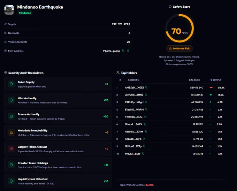Viewport: 237px width, 191px height.
Task: Click the Security Audit Breakdown shield icon
Action: 6,73
